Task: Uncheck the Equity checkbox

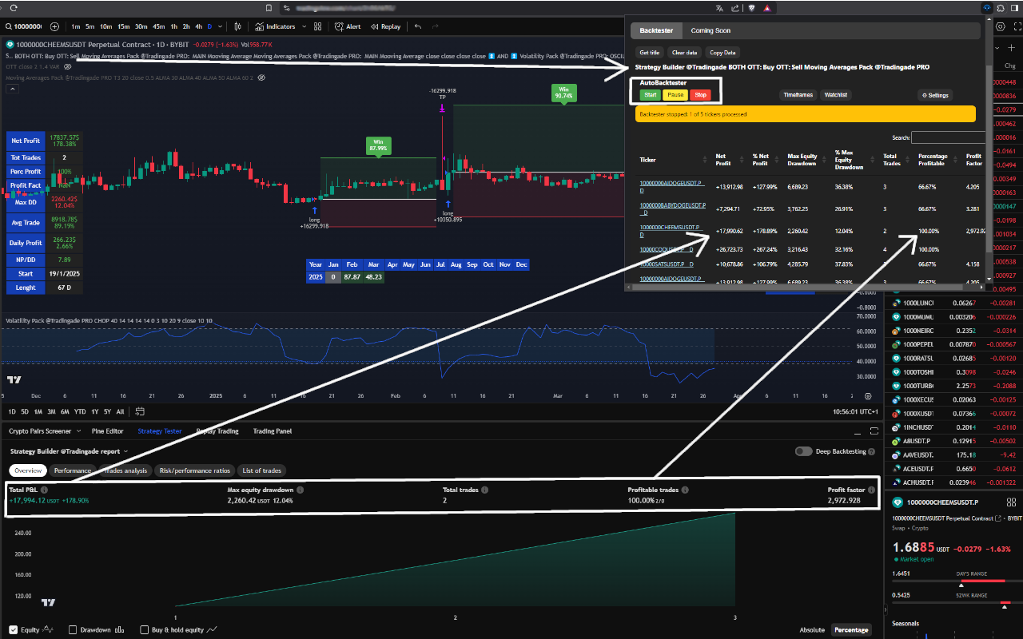Action: [14, 629]
